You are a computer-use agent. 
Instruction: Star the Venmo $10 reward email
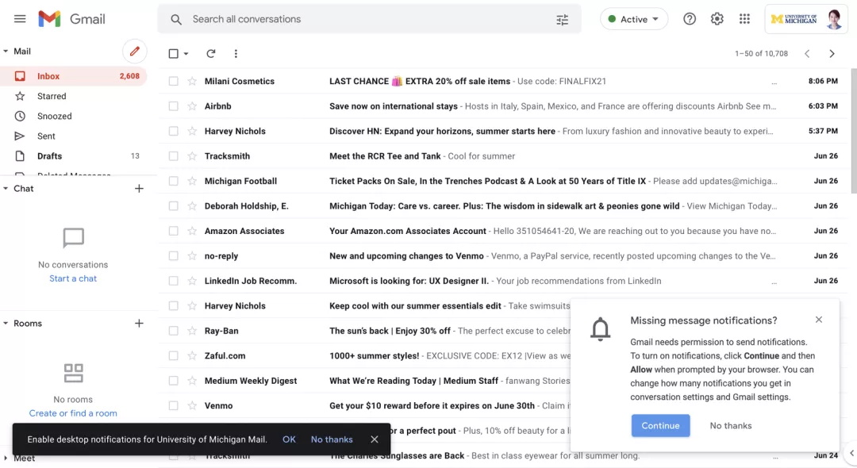pyautogui.click(x=192, y=406)
